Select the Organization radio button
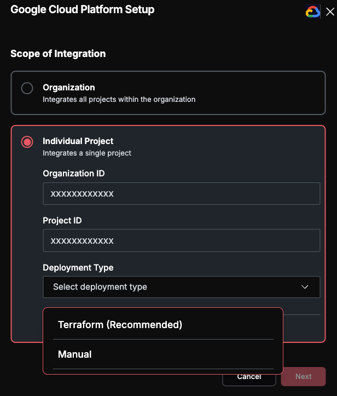 (27, 88)
